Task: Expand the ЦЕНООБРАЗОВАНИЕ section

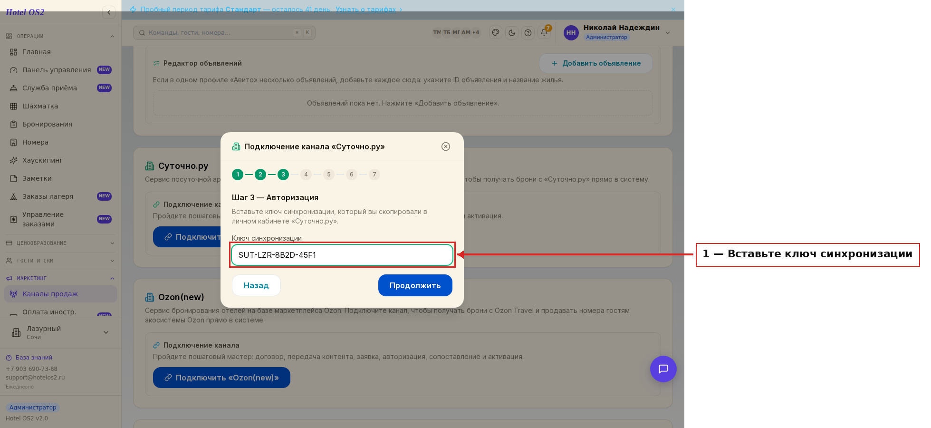Action: coord(60,243)
